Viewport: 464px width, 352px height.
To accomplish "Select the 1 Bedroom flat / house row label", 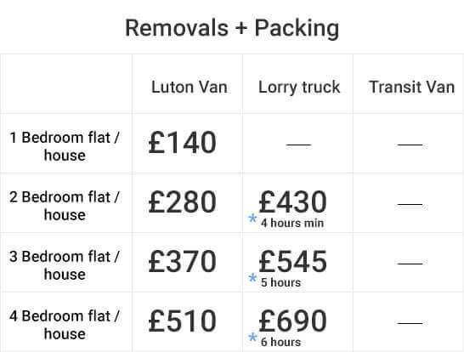I will click(x=65, y=146).
